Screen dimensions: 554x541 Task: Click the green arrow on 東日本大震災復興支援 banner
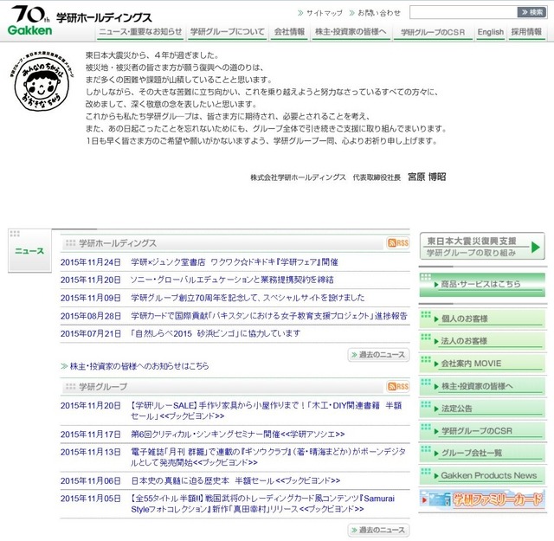(536, 247)
